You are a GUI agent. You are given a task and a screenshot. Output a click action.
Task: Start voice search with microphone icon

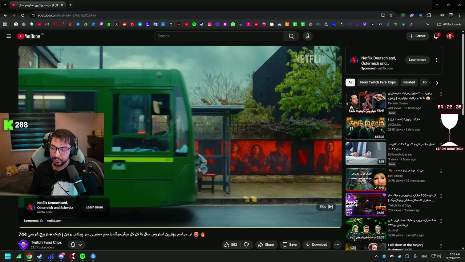(x=308, y=36)
